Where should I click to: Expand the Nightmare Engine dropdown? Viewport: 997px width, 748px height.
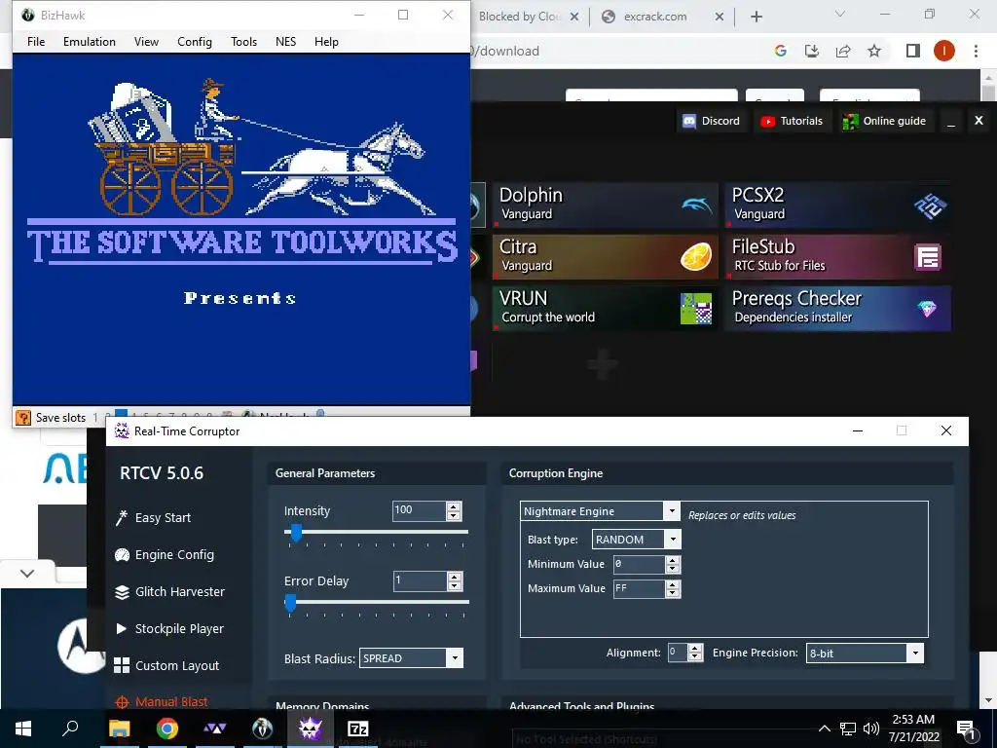coord(672,510)
